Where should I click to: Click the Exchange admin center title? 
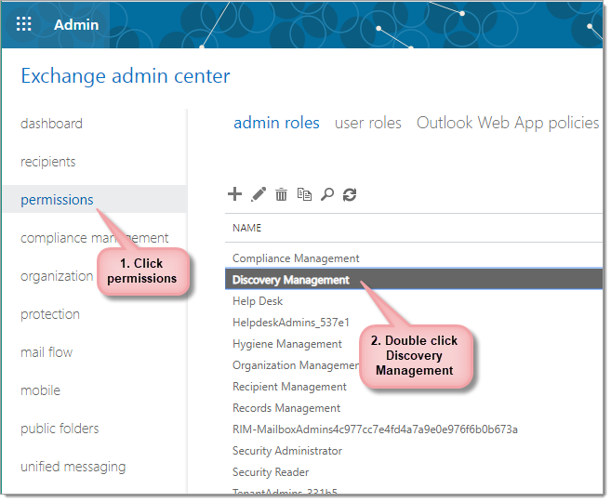tap(126, 75)
